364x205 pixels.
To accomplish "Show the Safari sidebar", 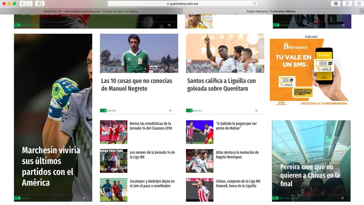I will click(x=40, y=3).
